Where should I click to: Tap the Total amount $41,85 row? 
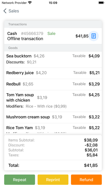[x=53, y=165]
